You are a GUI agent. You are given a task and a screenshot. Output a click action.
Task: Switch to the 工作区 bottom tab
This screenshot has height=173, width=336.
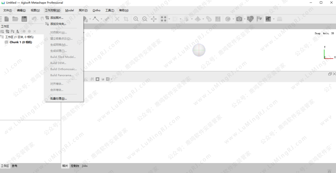pos(5,166)
